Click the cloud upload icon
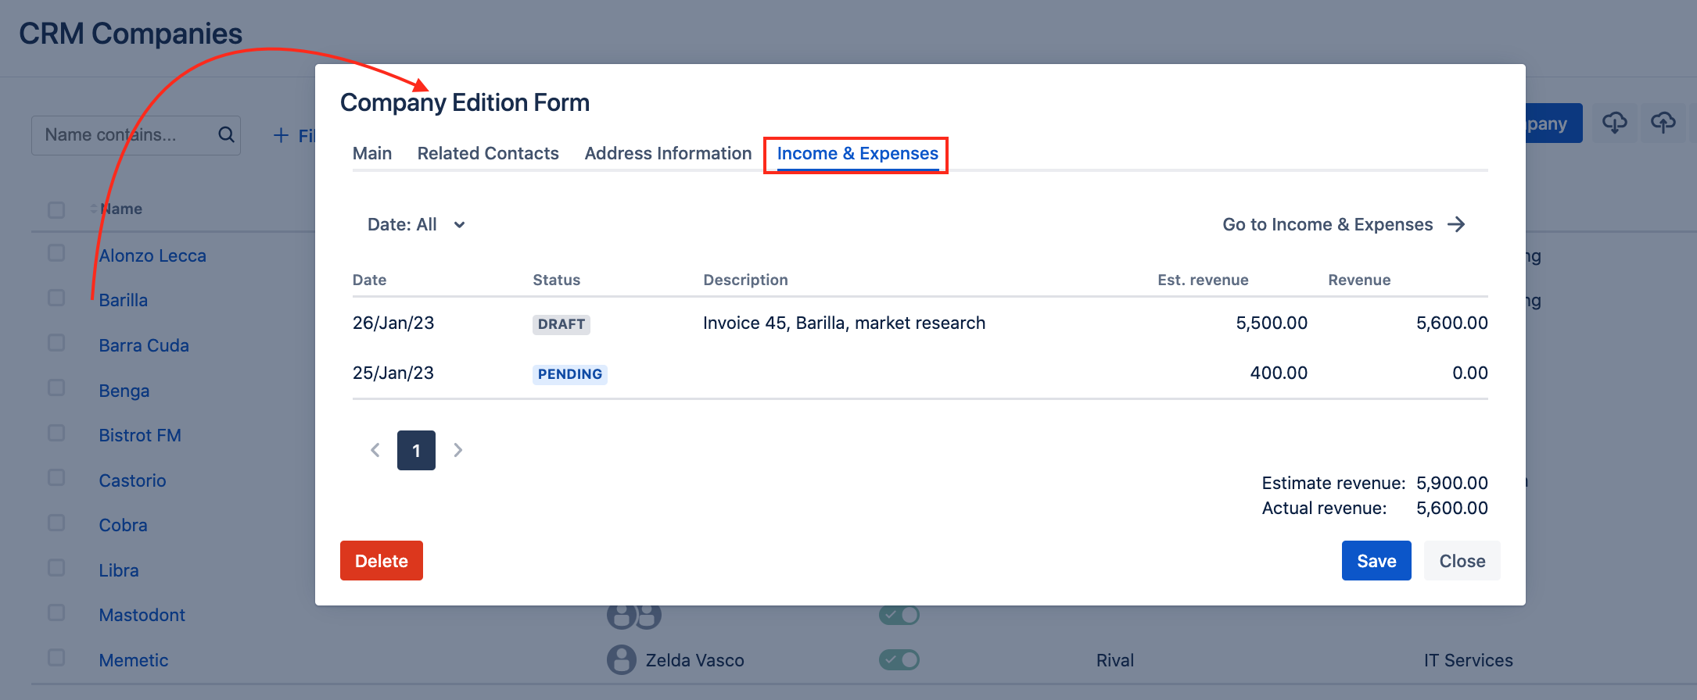 tap(1663, 123)
